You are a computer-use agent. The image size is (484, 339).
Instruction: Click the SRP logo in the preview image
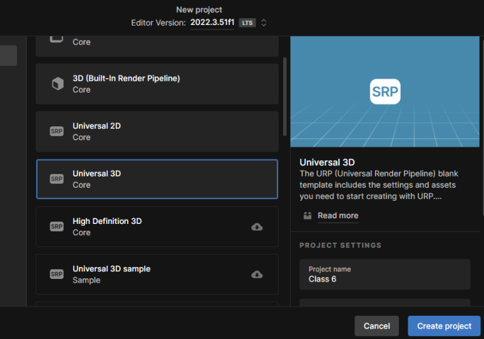click(385, 91)
